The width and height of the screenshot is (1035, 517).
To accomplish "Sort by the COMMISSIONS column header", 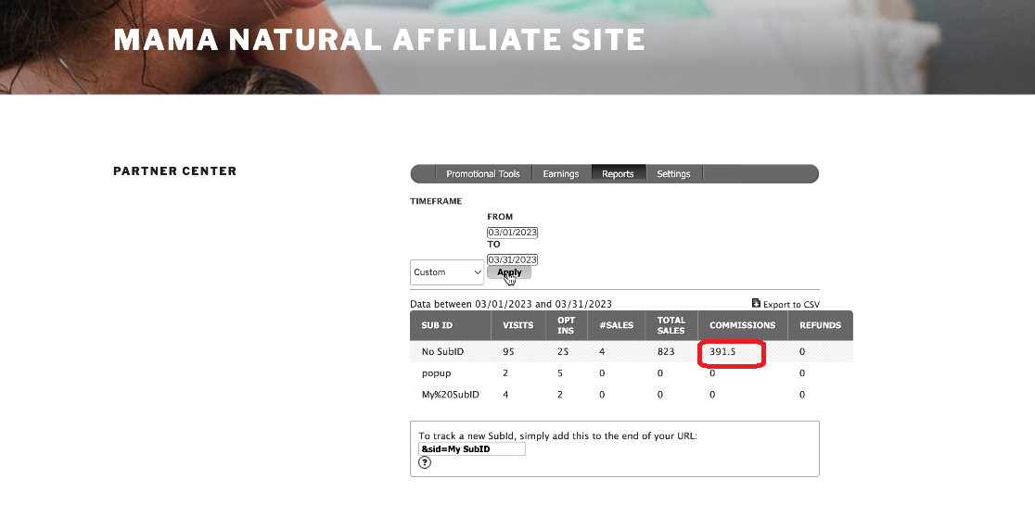I will pyautogui.click(x=743, y=326).
